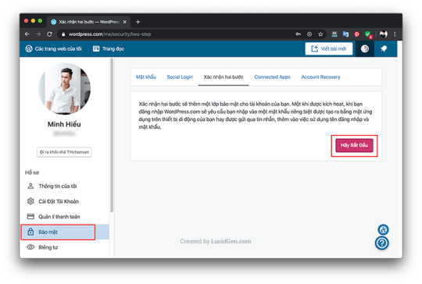Screen dimensions: 422x284
Task: Close the Xác nhận hai bước browser tab
Action: 124,22
